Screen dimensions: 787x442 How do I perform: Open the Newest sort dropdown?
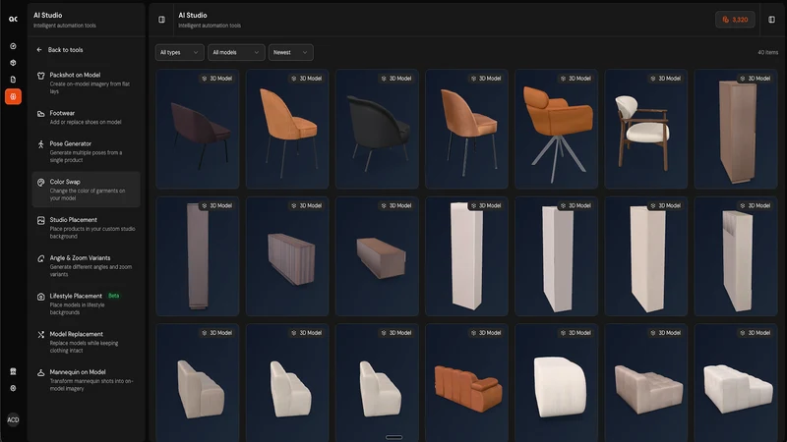[x=290, y=52]
